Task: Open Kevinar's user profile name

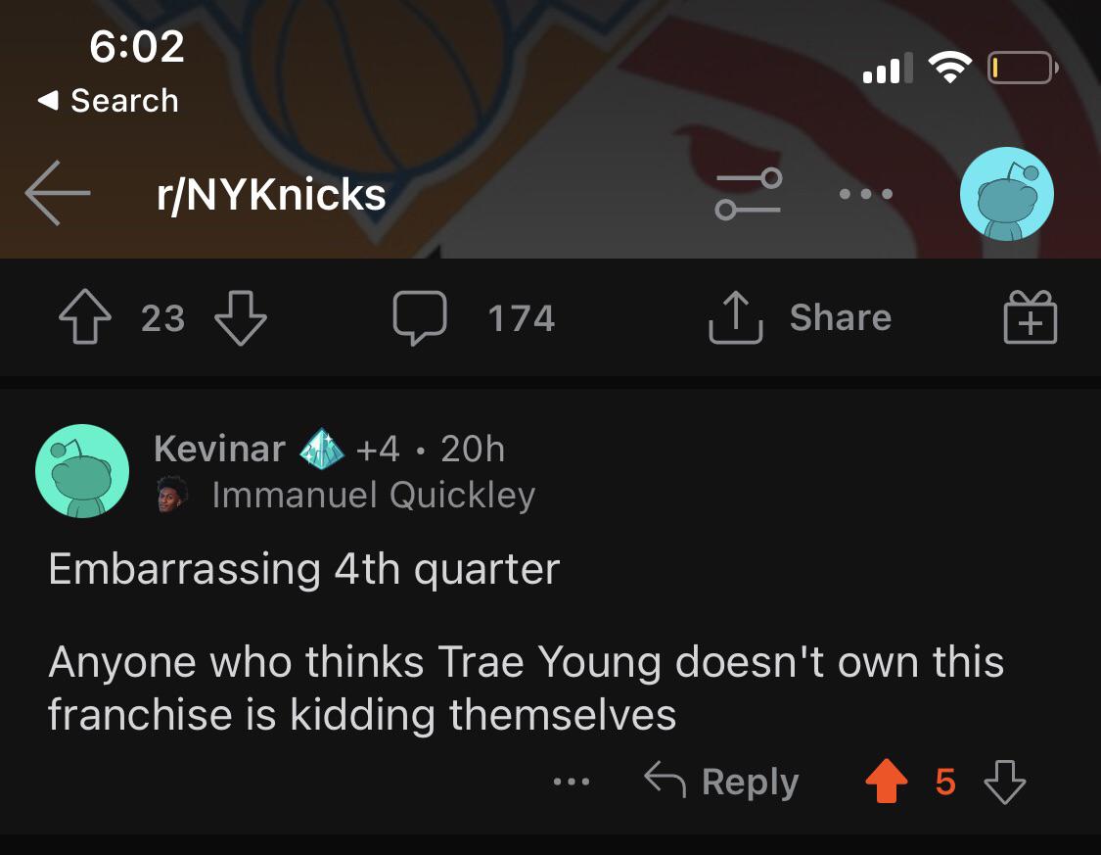Action: [219, 449]
